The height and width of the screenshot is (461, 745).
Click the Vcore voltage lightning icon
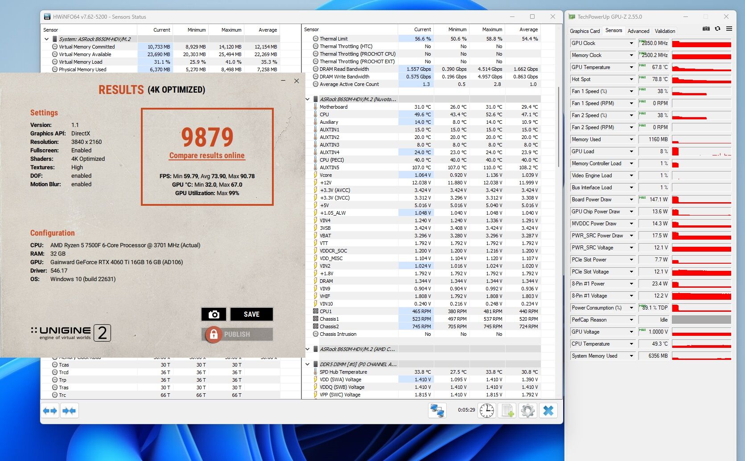(316, 175)
